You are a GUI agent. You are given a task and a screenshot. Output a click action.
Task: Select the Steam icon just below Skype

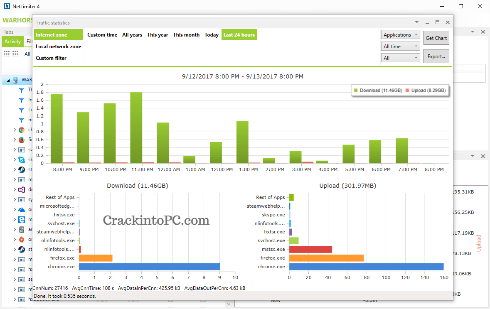pos(22,169)
